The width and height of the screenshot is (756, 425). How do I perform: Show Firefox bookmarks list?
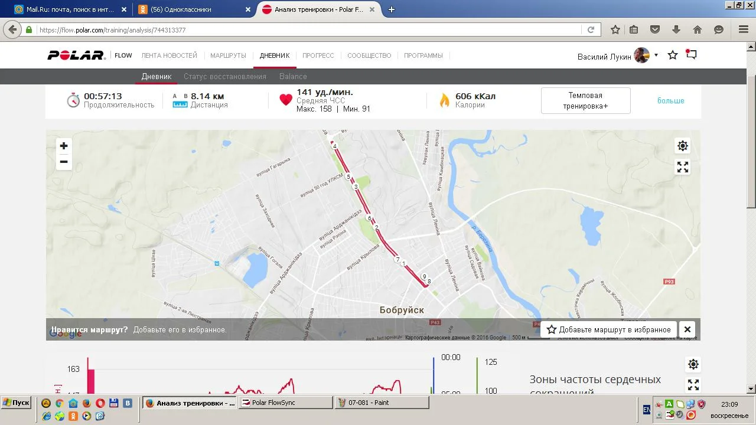point(634,30)
